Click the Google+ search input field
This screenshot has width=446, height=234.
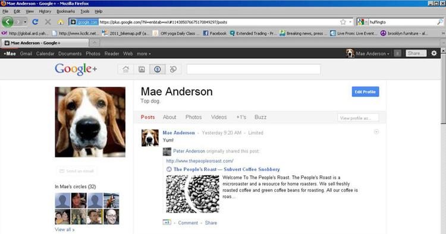click(253, 69)
